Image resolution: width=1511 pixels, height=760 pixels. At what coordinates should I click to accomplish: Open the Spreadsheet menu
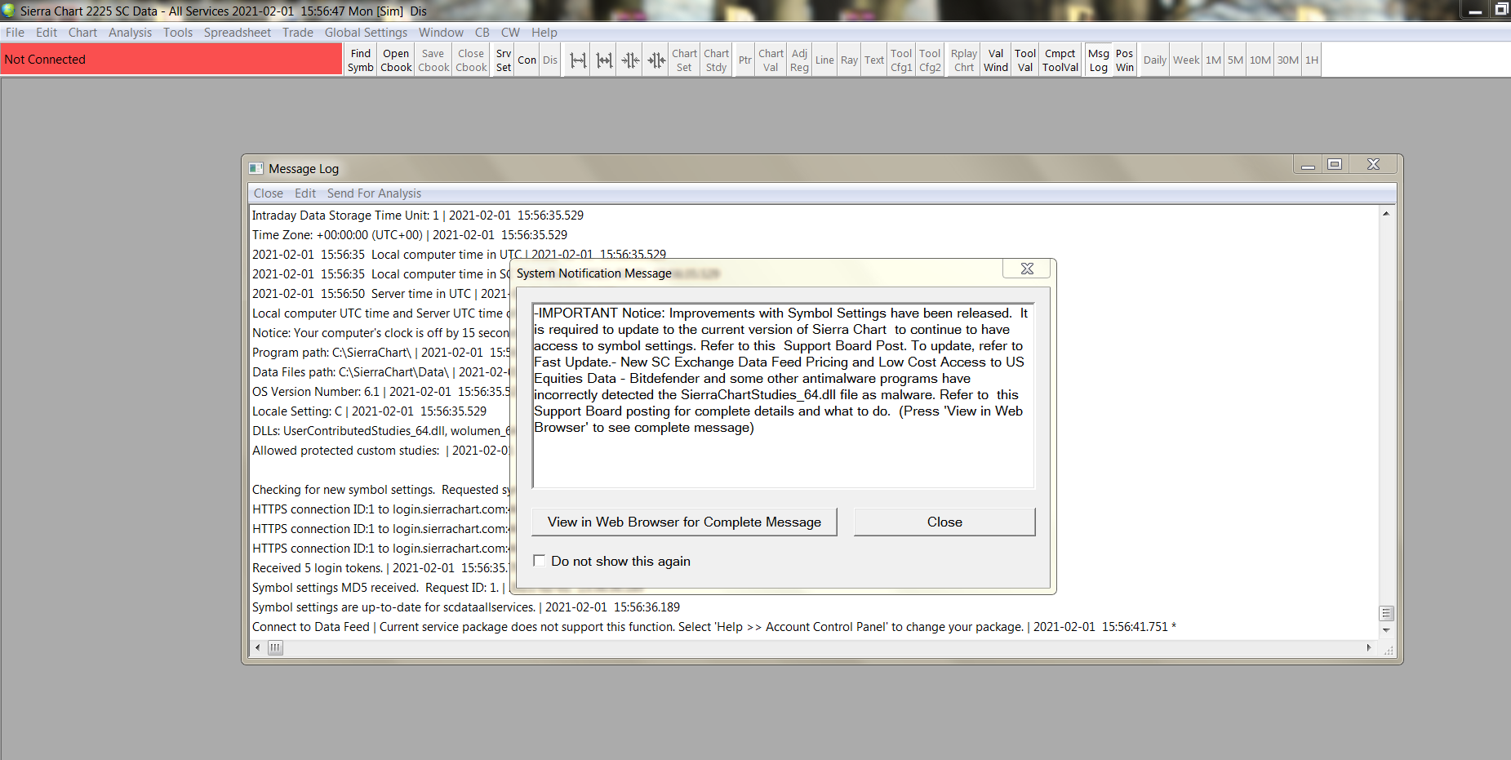238,33
